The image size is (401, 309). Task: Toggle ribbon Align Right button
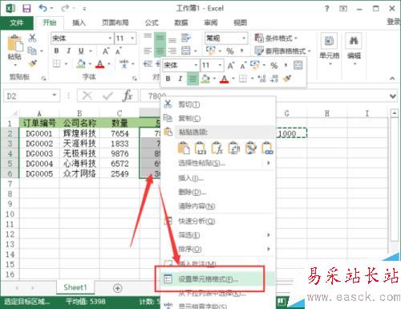(172, 51)
